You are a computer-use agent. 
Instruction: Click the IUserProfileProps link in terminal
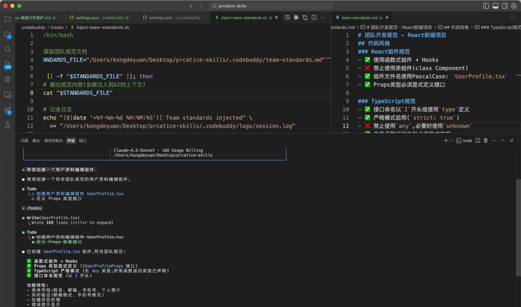(x=103, y=266)
